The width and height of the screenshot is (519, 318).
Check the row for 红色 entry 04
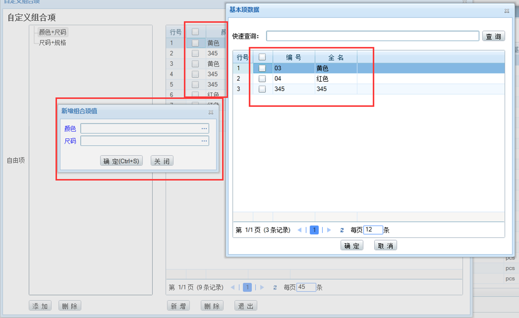262,78
